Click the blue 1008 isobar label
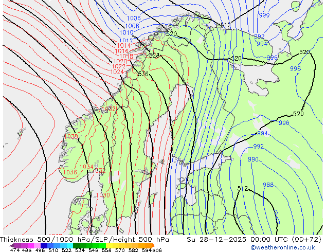 [x=132, y=26]
